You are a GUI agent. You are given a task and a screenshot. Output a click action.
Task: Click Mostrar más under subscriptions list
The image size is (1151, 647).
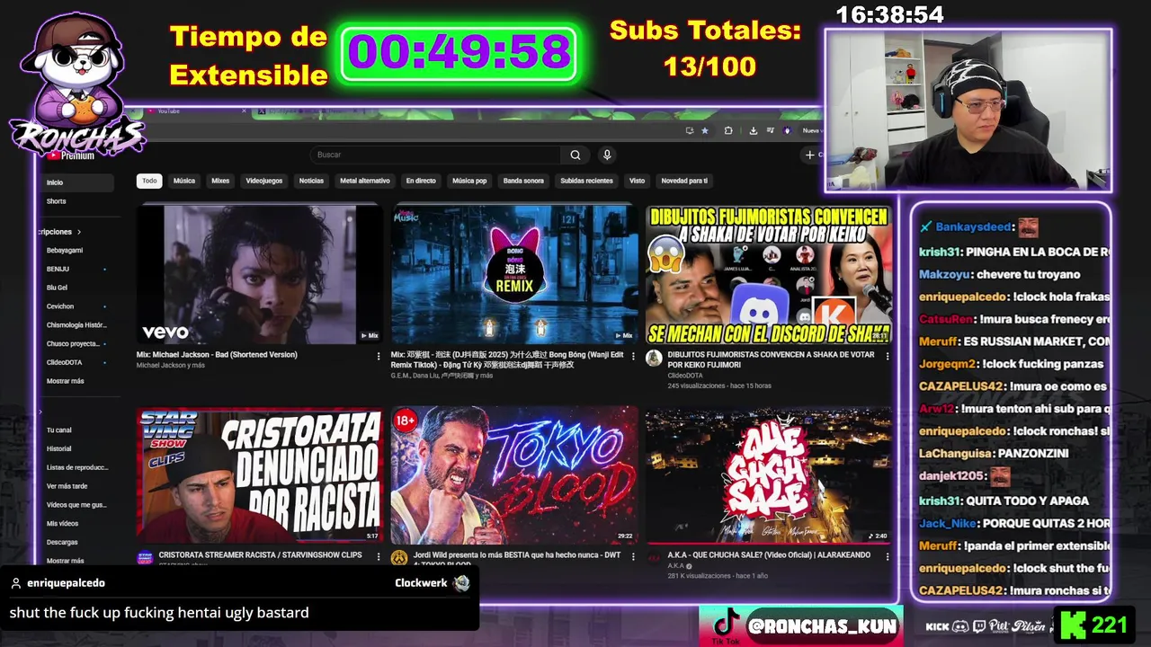click(65, 381)
